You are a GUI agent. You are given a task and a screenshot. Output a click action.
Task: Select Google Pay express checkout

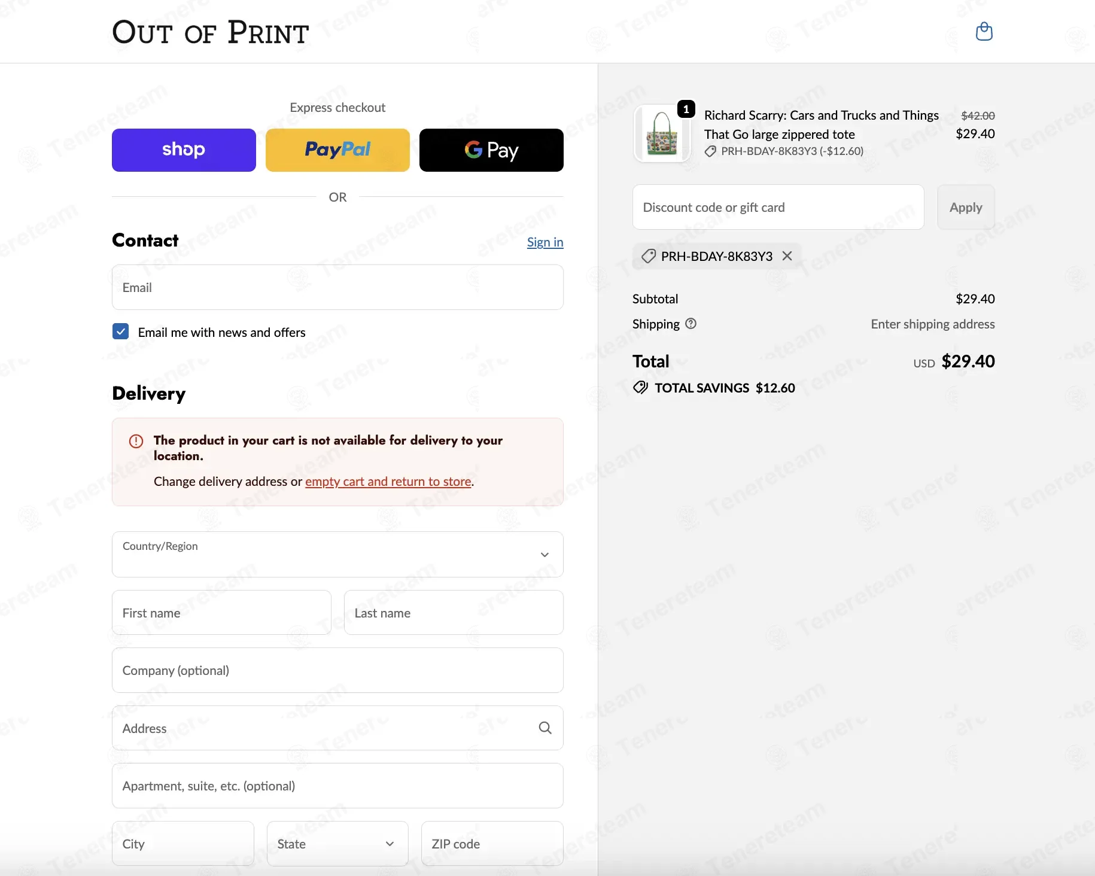click(x=491, y=150)
